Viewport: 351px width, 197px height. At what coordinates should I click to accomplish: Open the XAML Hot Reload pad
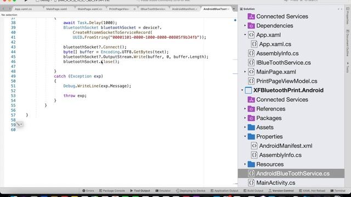(x=312, y=191)
